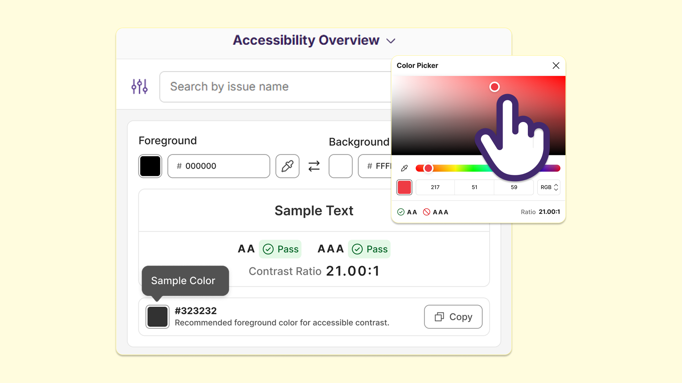The width and height of the screenshot is (682, 383).
Task: Close the Color Picker popup
Action: (556, 66)
